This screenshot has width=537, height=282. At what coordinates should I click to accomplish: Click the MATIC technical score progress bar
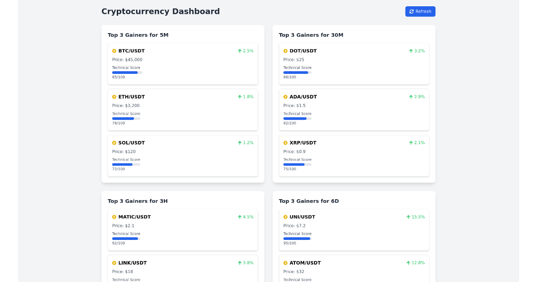click(x=127, y=238)
